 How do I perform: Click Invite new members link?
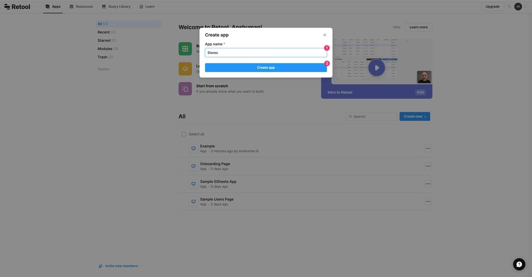(x=121, y=266)
